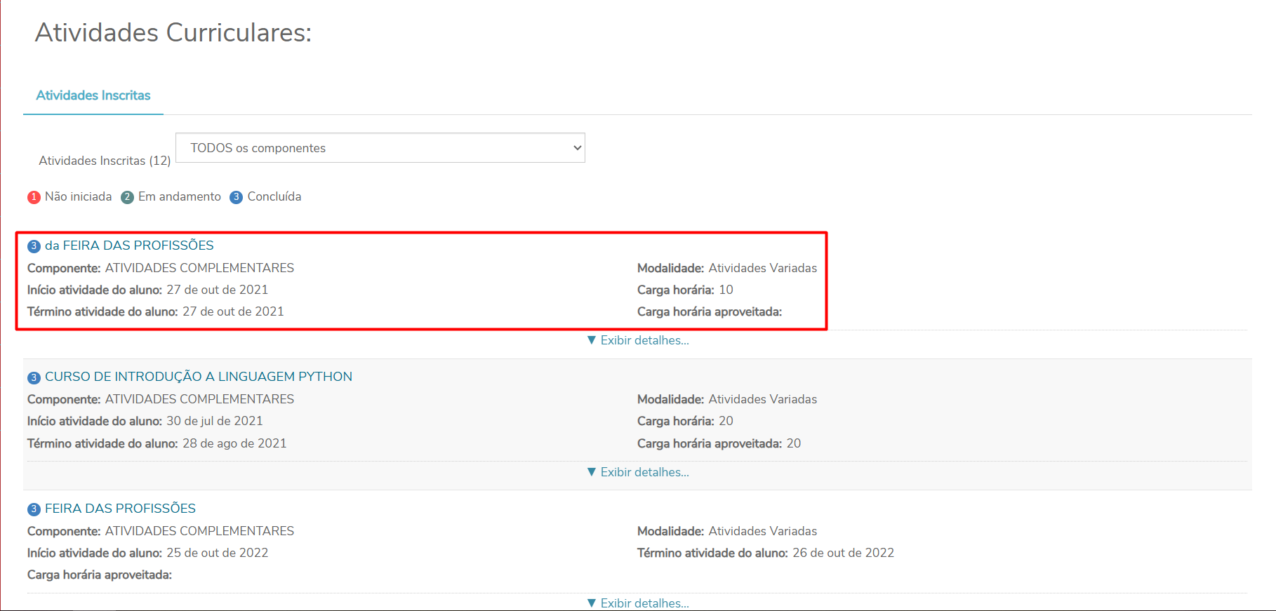Click the 'Atividades Curriculares:' page heading

(x=173, y=33)
